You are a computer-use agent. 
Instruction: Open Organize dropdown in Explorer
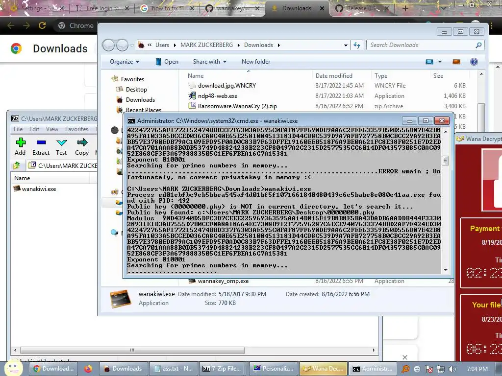124,62
